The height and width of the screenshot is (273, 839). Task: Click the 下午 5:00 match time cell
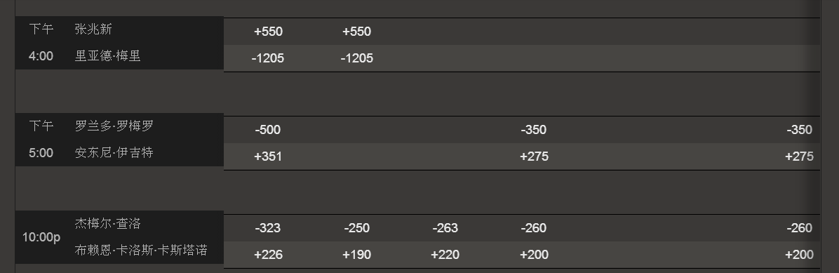pos(41,140)
